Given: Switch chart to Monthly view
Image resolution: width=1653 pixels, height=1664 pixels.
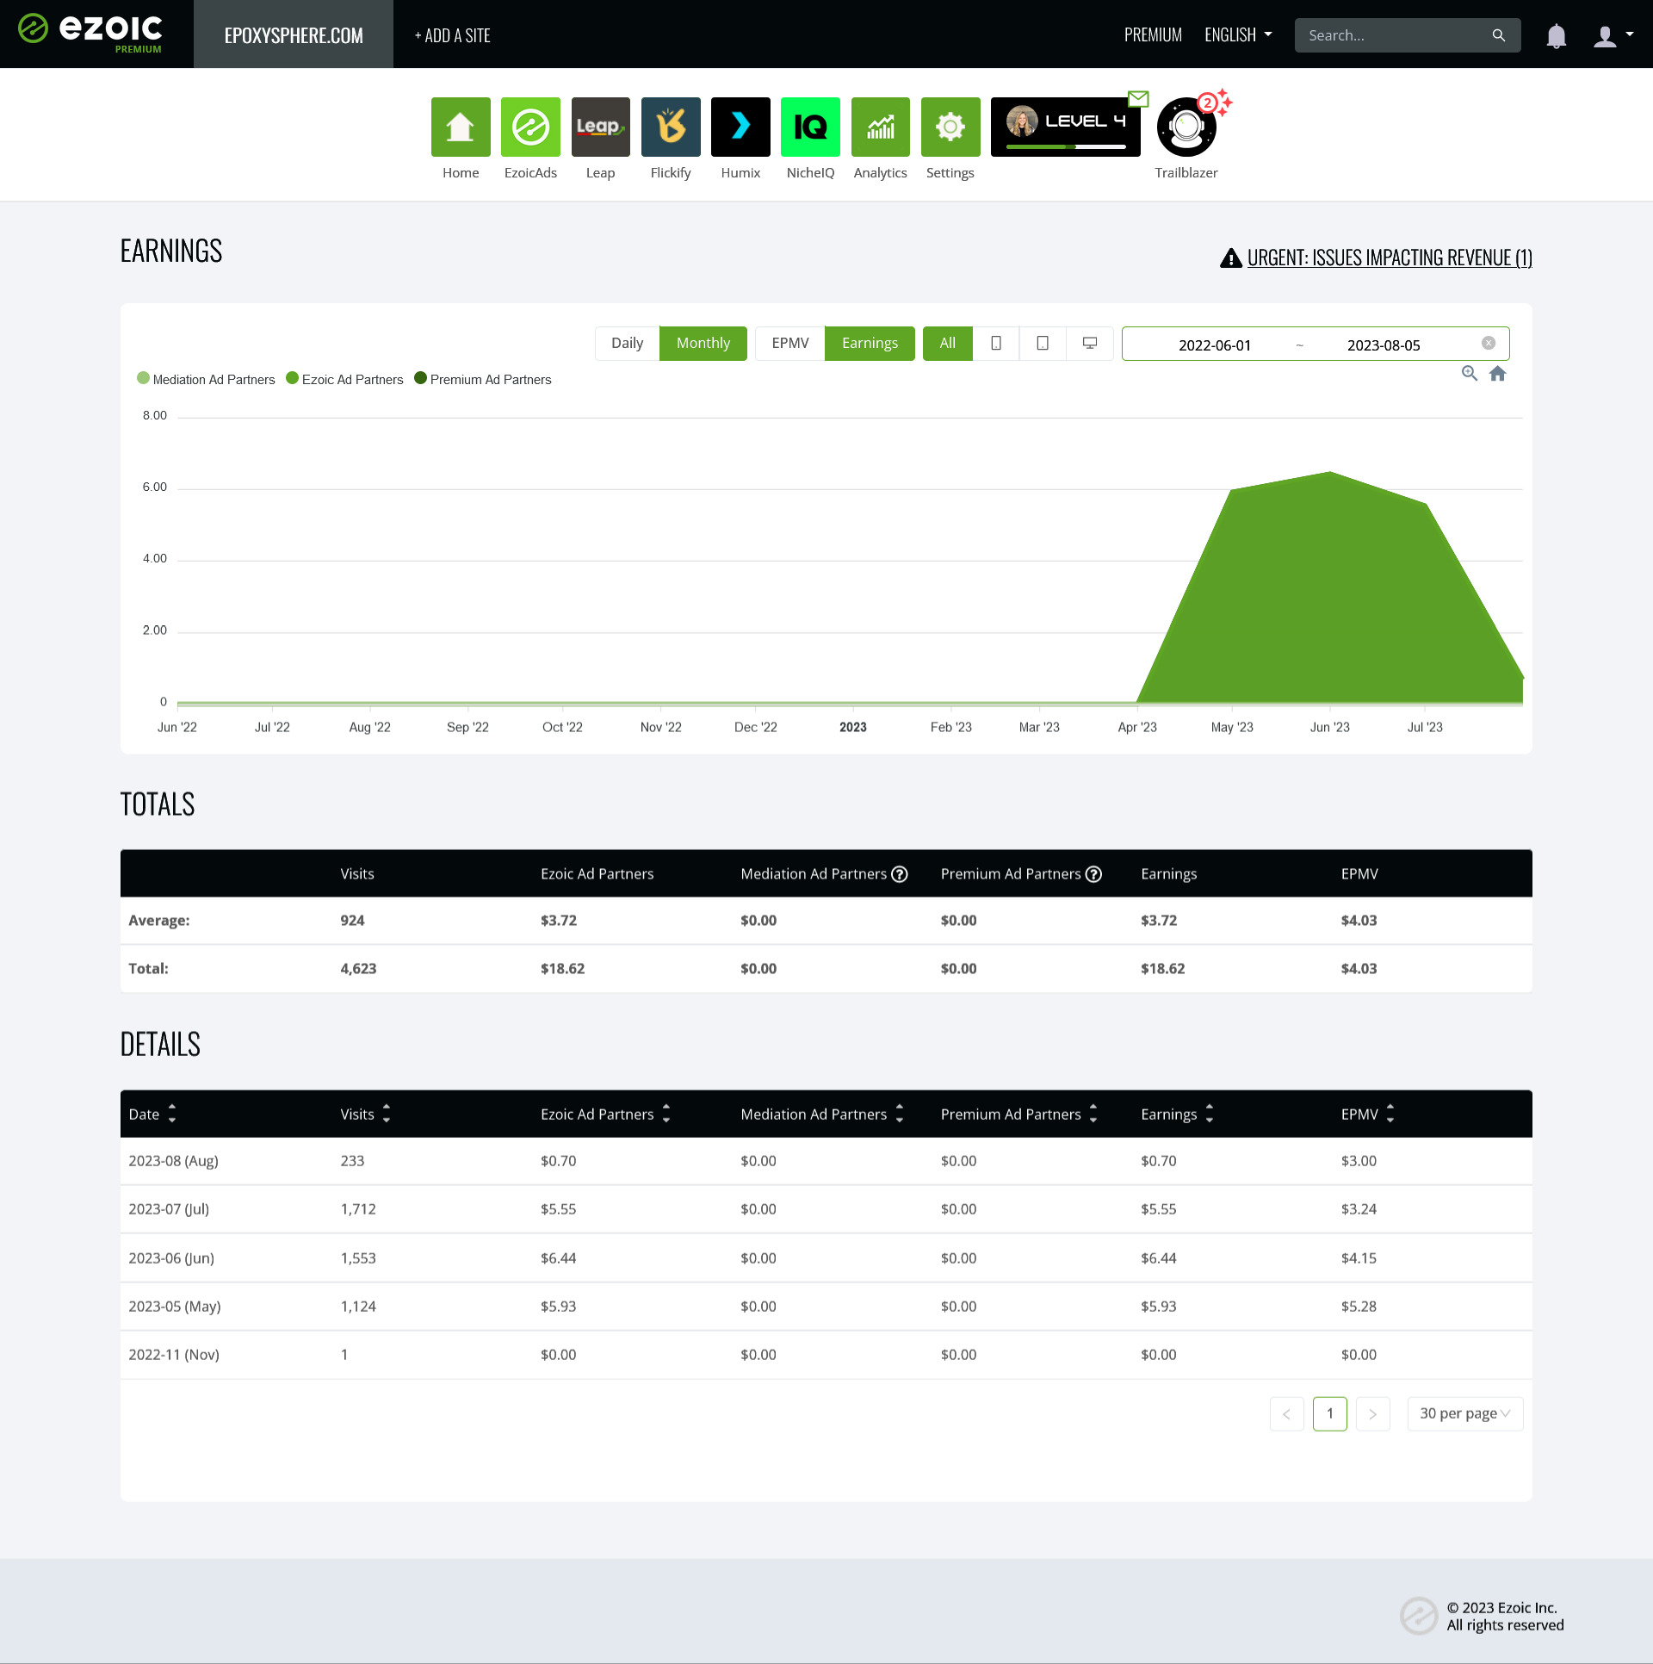Looking at the screenshot, I should 703,344.
